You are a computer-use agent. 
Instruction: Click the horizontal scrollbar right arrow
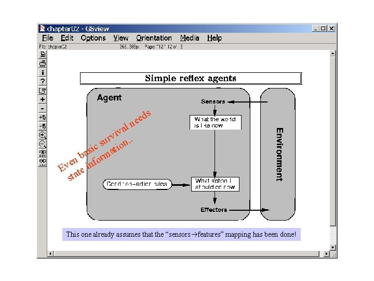coord(326,253)
